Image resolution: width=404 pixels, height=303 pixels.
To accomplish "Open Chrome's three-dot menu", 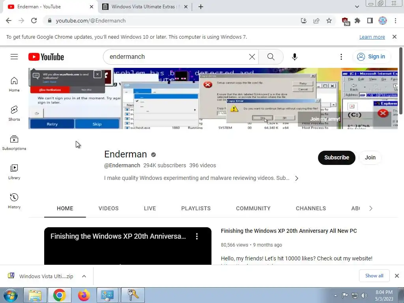I will 395,21.
